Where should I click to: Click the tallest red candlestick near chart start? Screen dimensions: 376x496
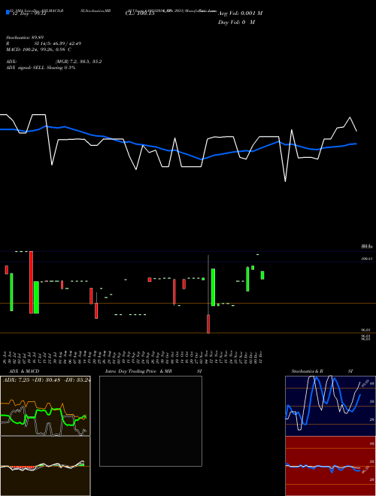point(31,282)
